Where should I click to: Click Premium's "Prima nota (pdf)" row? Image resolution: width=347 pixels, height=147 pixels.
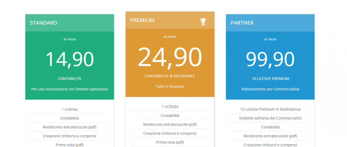(x=170, y=142)
